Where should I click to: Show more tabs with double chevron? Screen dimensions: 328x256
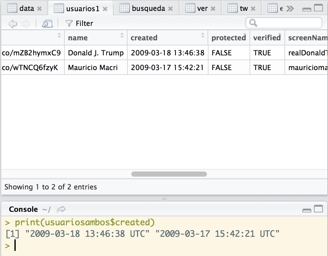290,9
